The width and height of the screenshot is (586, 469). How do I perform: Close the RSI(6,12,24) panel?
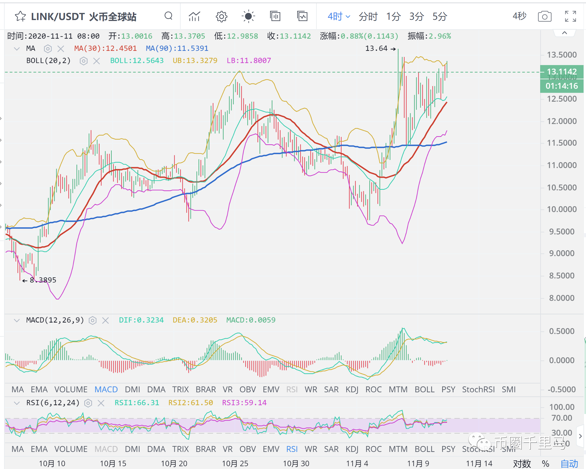coord(101,403)
